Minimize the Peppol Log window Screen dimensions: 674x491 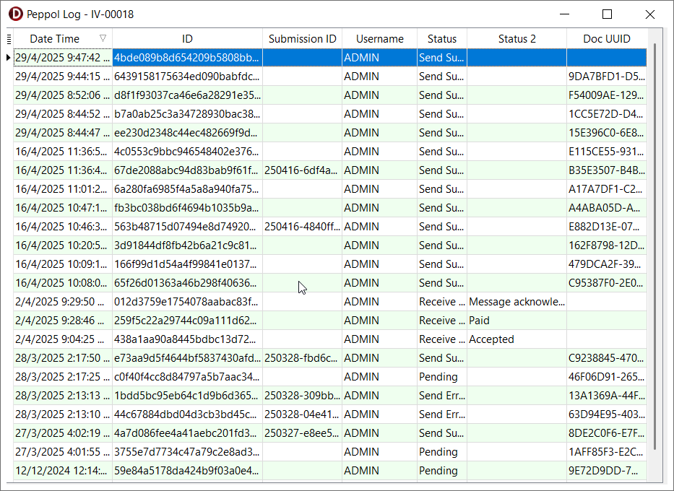[x=564, y=14]
